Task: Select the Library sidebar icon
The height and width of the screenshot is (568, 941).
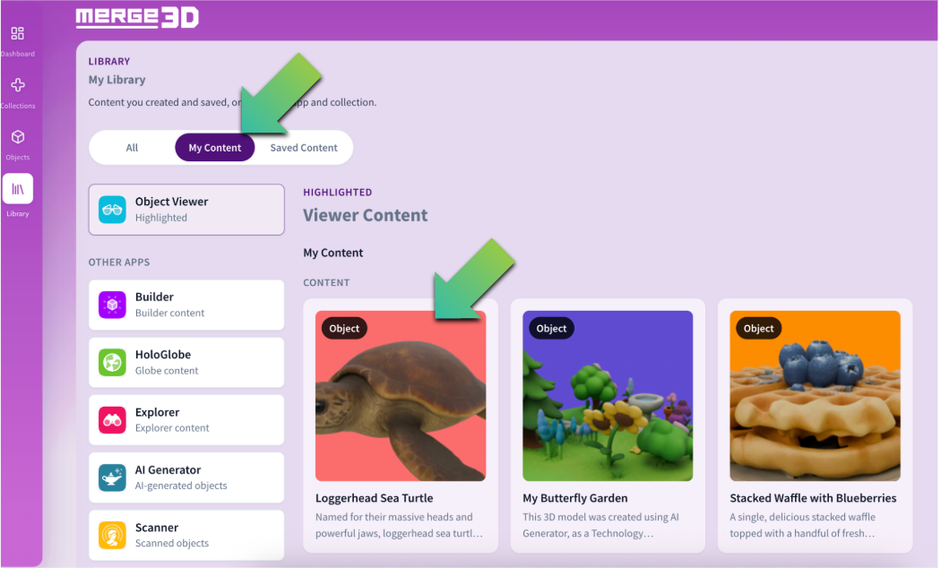Action: 18,189
